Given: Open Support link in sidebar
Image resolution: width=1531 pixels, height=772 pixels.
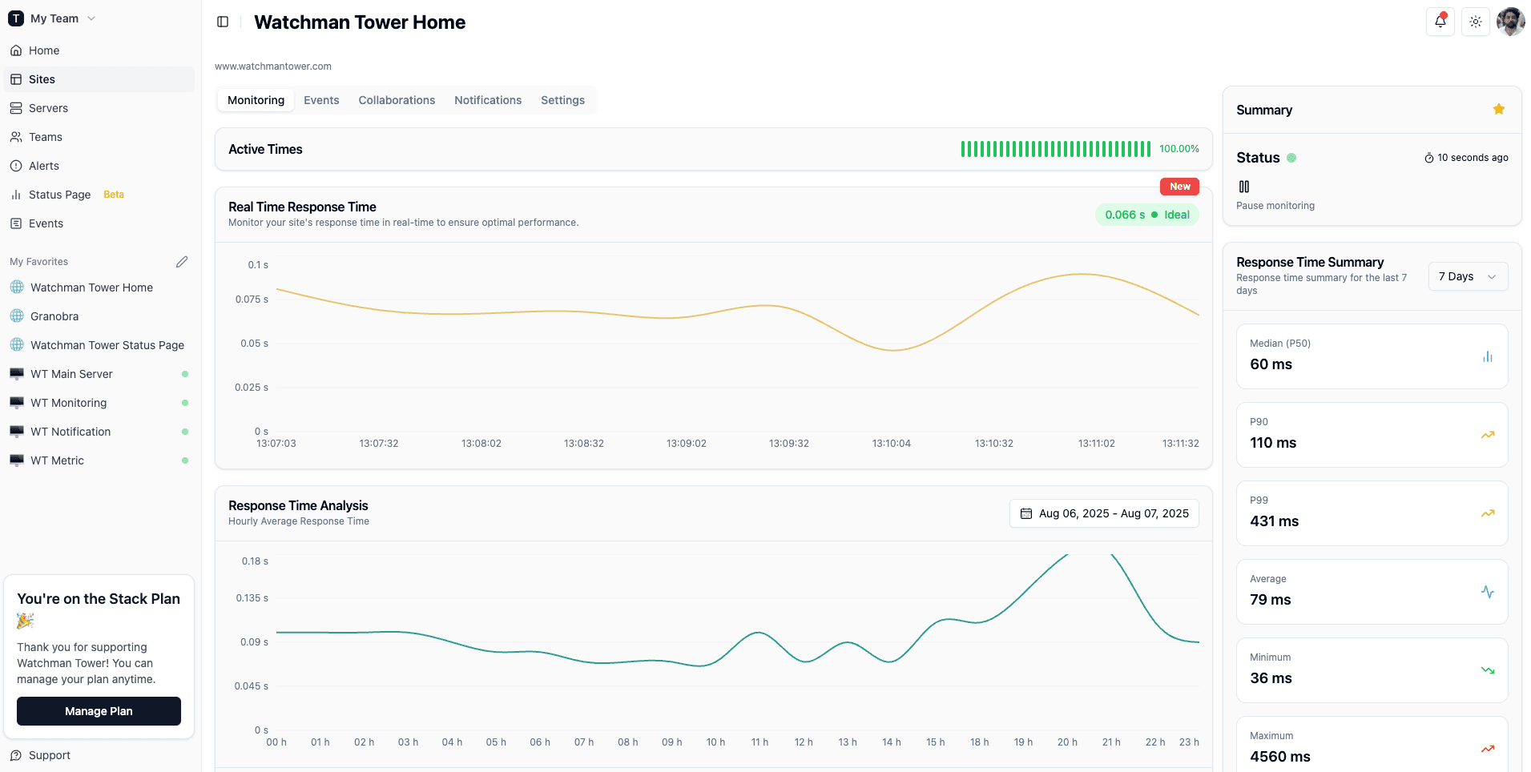Looking at the screenshot, I should [49, 755].
